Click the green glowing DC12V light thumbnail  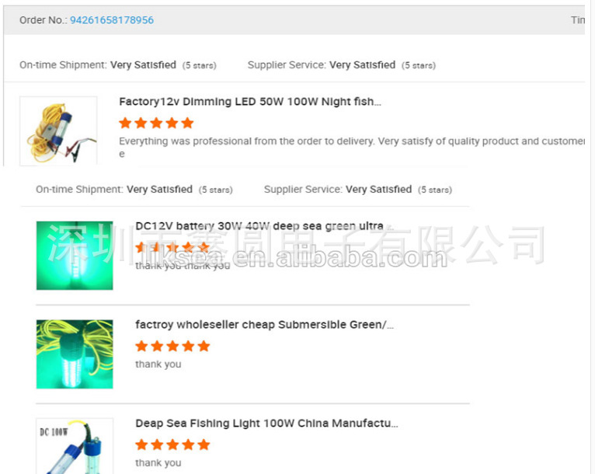(75, 256)
